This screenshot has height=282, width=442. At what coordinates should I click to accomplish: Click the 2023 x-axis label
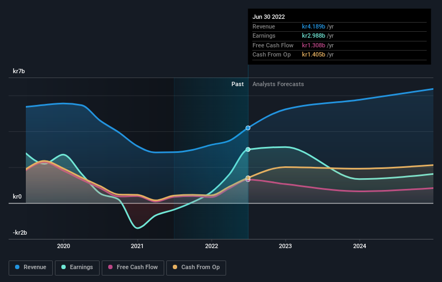click(x=285, y=246)
